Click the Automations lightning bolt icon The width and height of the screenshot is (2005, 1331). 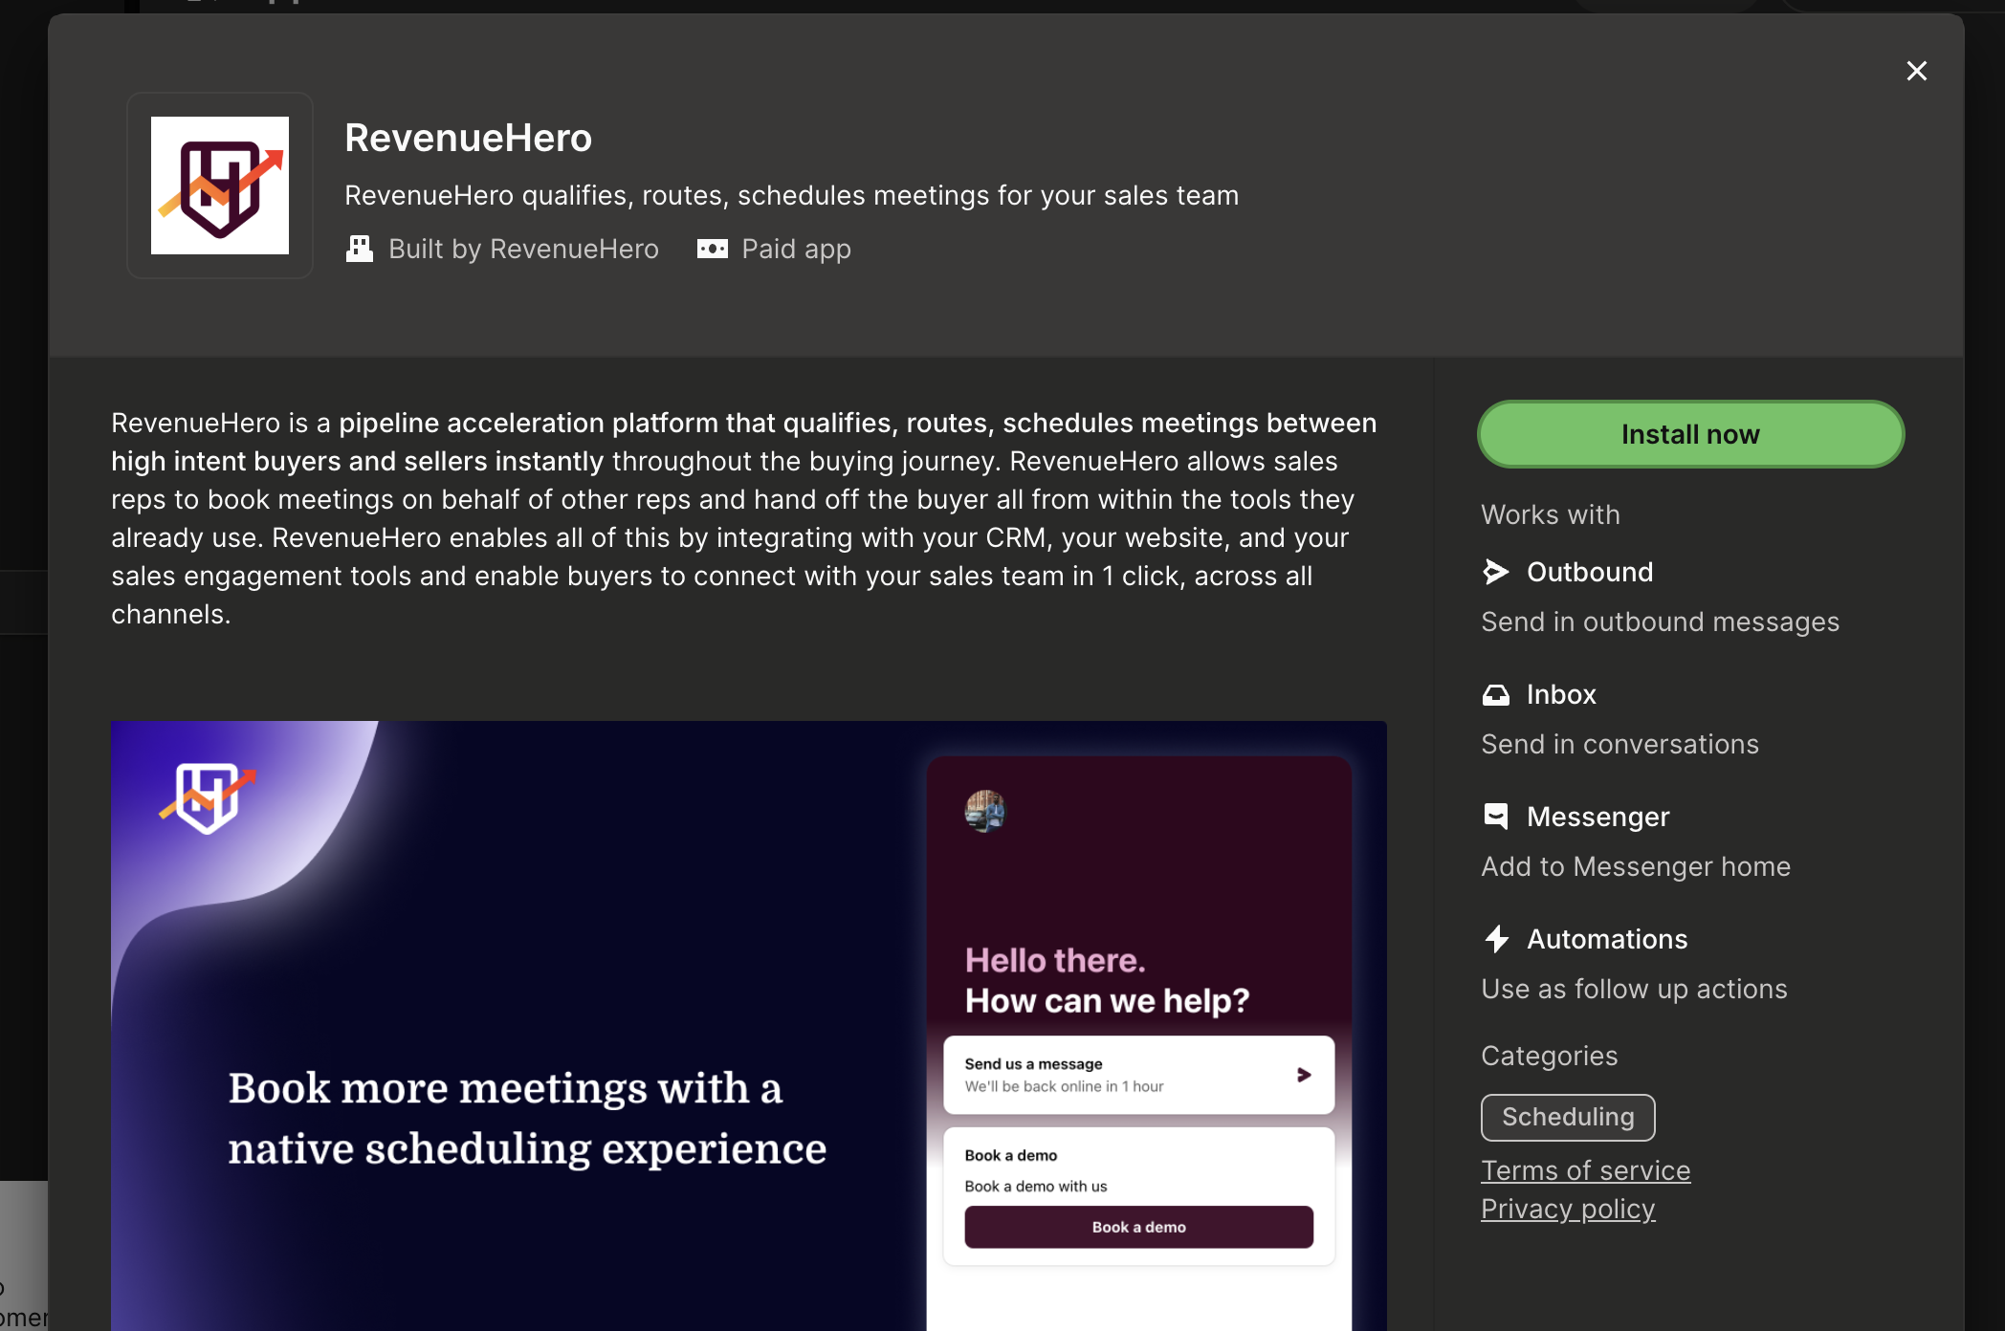1496,939
